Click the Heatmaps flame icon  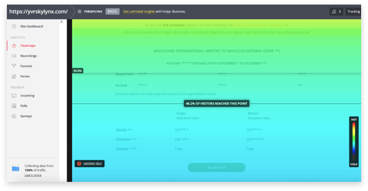pyautogui.click(x=14, y=46)
